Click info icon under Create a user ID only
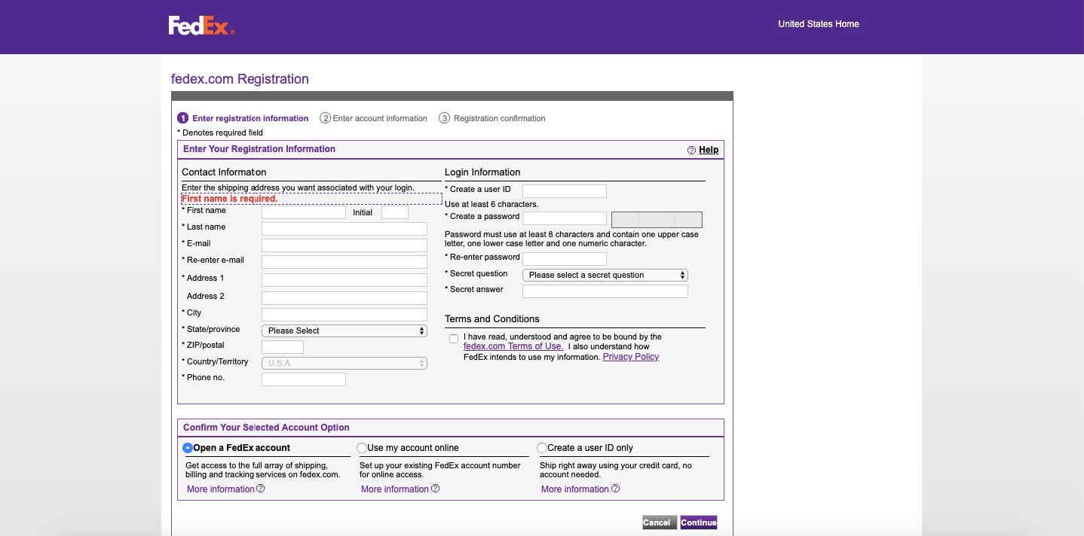Image resolution: width=1084 pixels, height=536 pixels. (615, 489)
